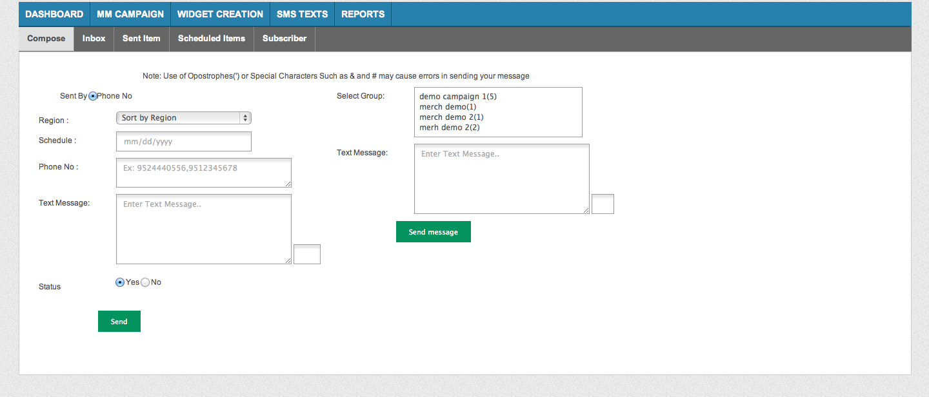This screenshot has height=397, width=929.
Task: Click counter box beside left Text Message
Action: pos(307,254)
